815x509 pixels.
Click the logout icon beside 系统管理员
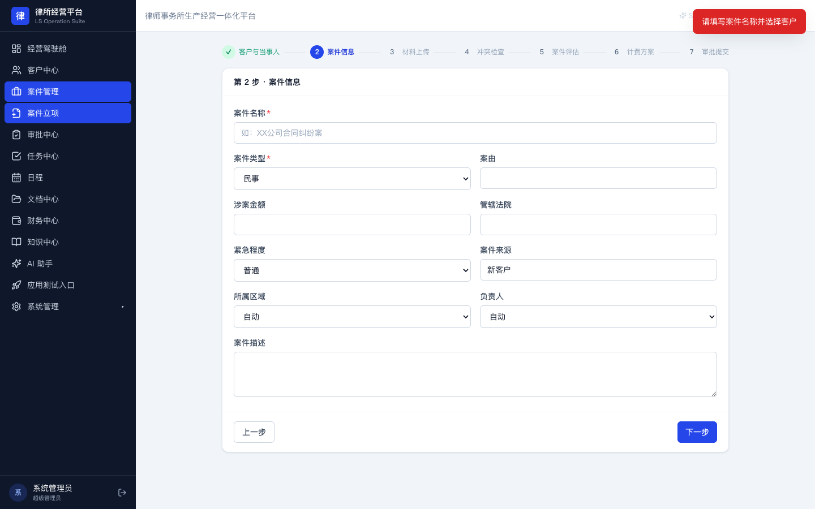(122, 493)
